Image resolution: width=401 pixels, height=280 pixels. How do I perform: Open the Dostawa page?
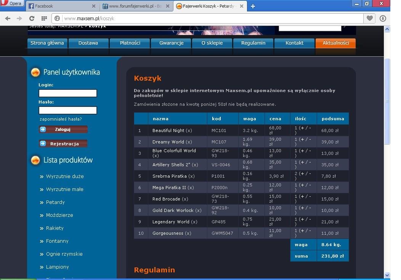[x=88, y=43]
